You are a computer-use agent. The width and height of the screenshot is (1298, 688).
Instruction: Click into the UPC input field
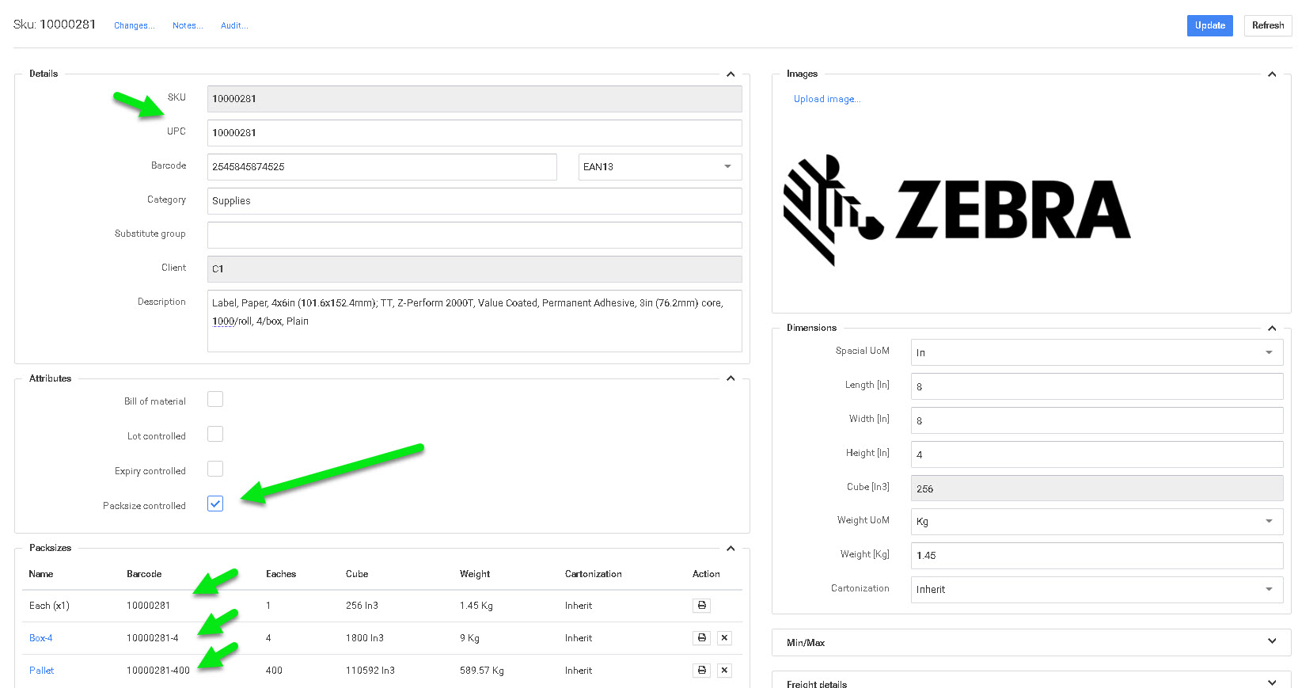click(x=474, y=133)
